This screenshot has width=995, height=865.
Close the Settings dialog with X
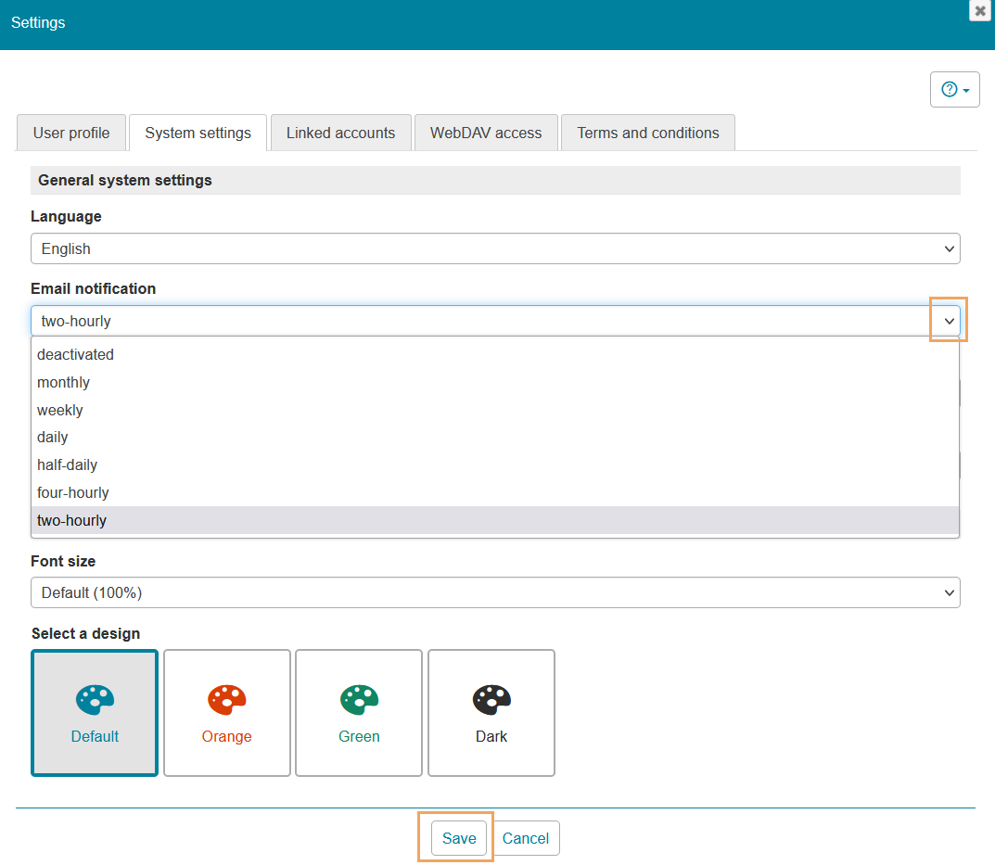980,11
